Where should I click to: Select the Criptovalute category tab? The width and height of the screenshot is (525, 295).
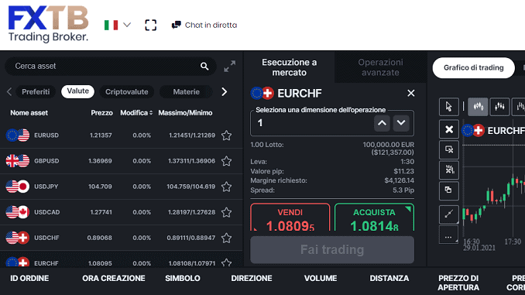(x=126, y=91)
